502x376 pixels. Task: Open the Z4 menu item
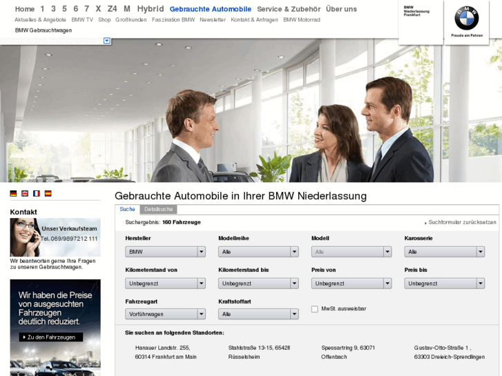point(112,9)
